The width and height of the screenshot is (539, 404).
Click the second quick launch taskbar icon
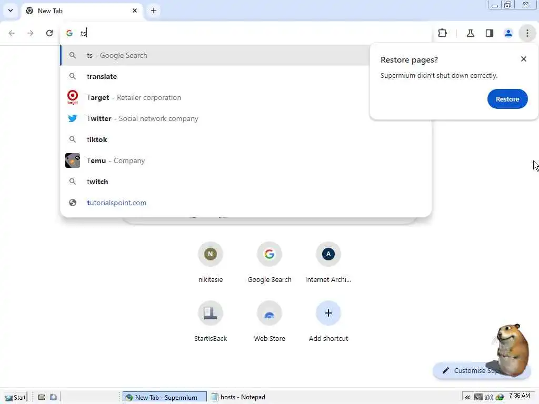[x=53, y=397]
